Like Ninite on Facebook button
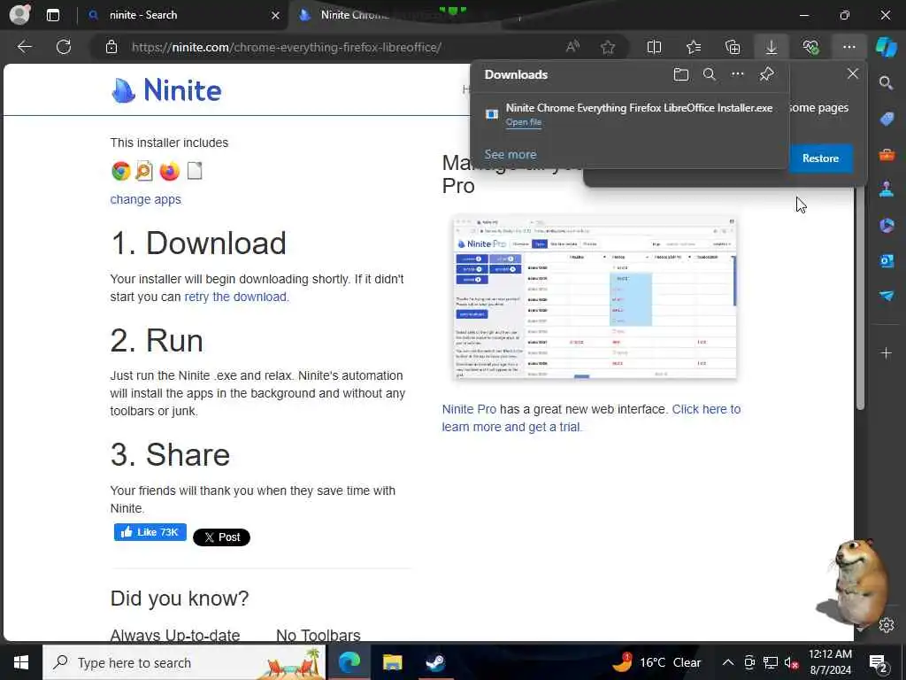Image resolution: width=906 pixels, height=680 pixels. (x=150, y=532)
